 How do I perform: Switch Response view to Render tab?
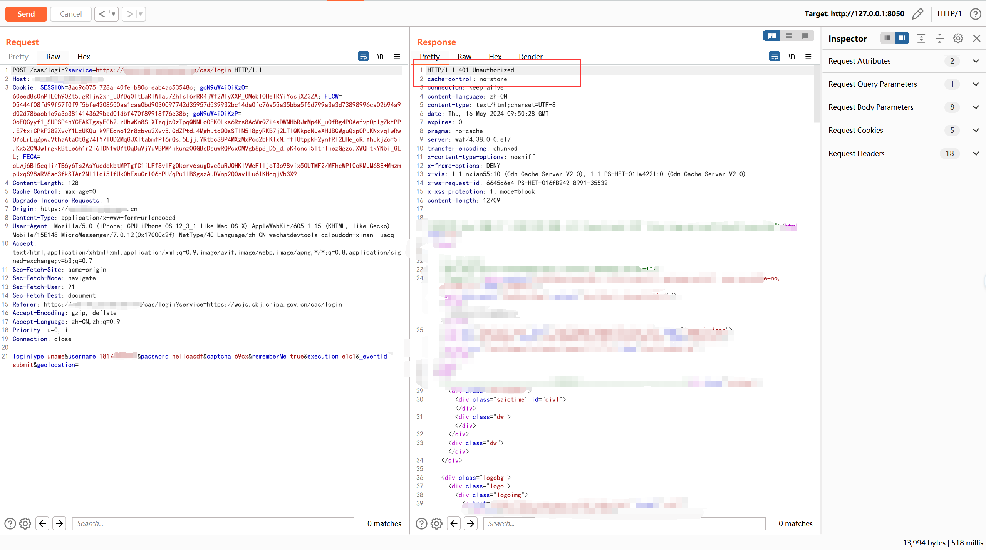pyautogui.click(x=531, y=57)
